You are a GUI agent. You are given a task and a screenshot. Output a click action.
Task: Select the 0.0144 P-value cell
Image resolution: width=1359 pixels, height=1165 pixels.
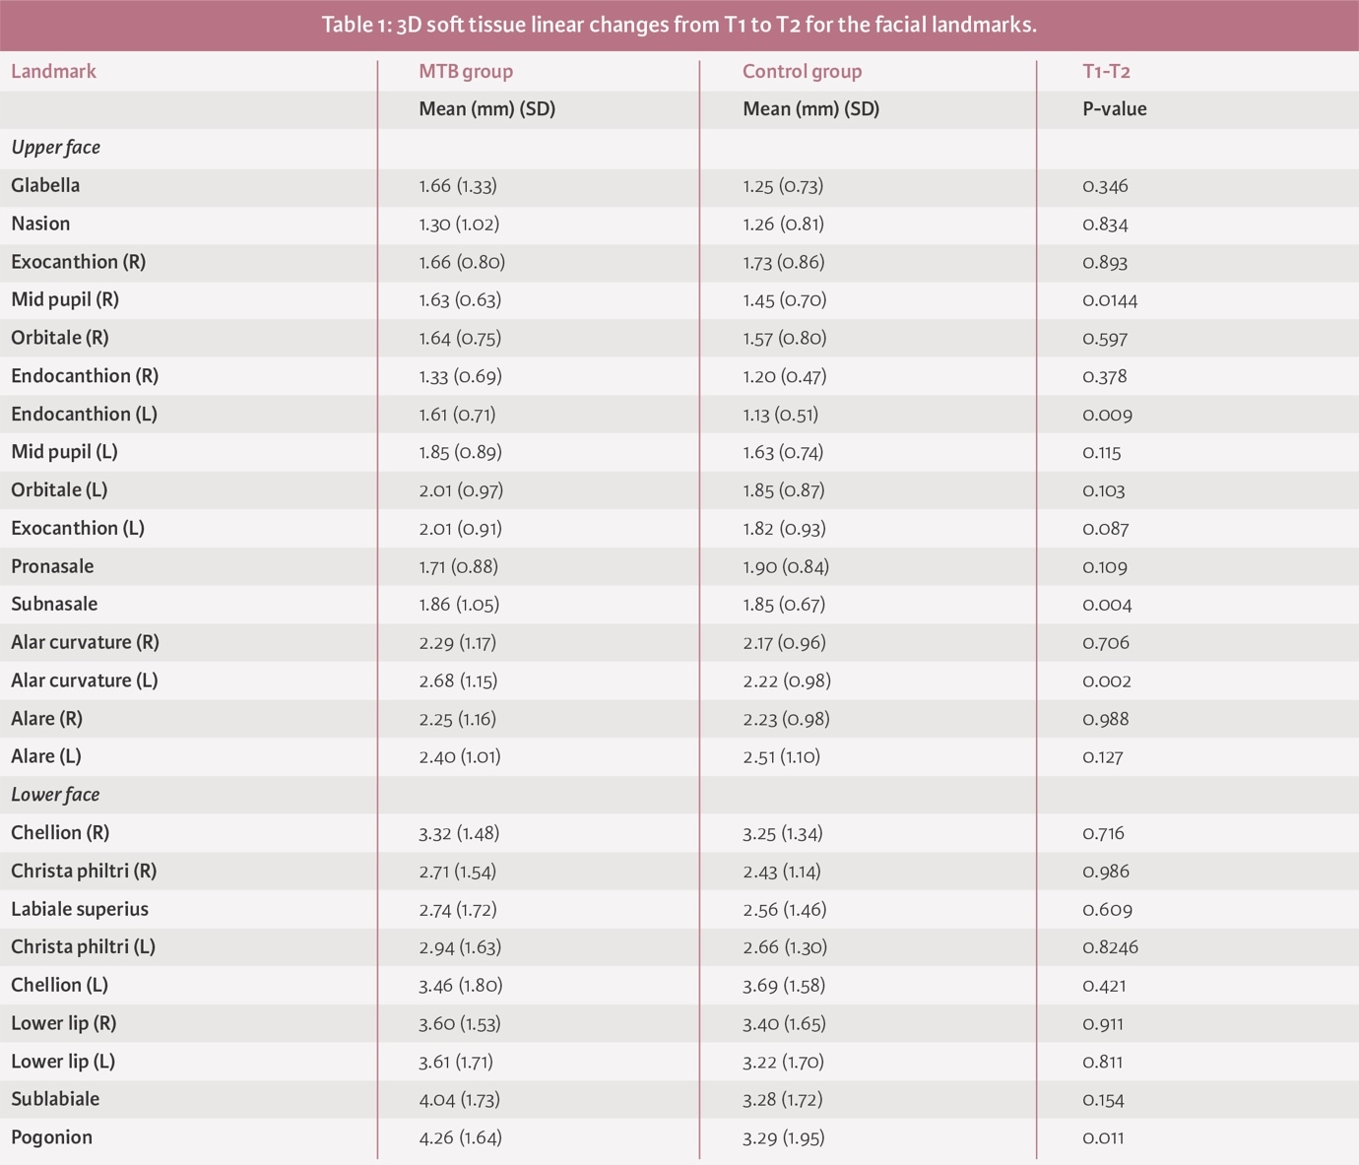1109,300
